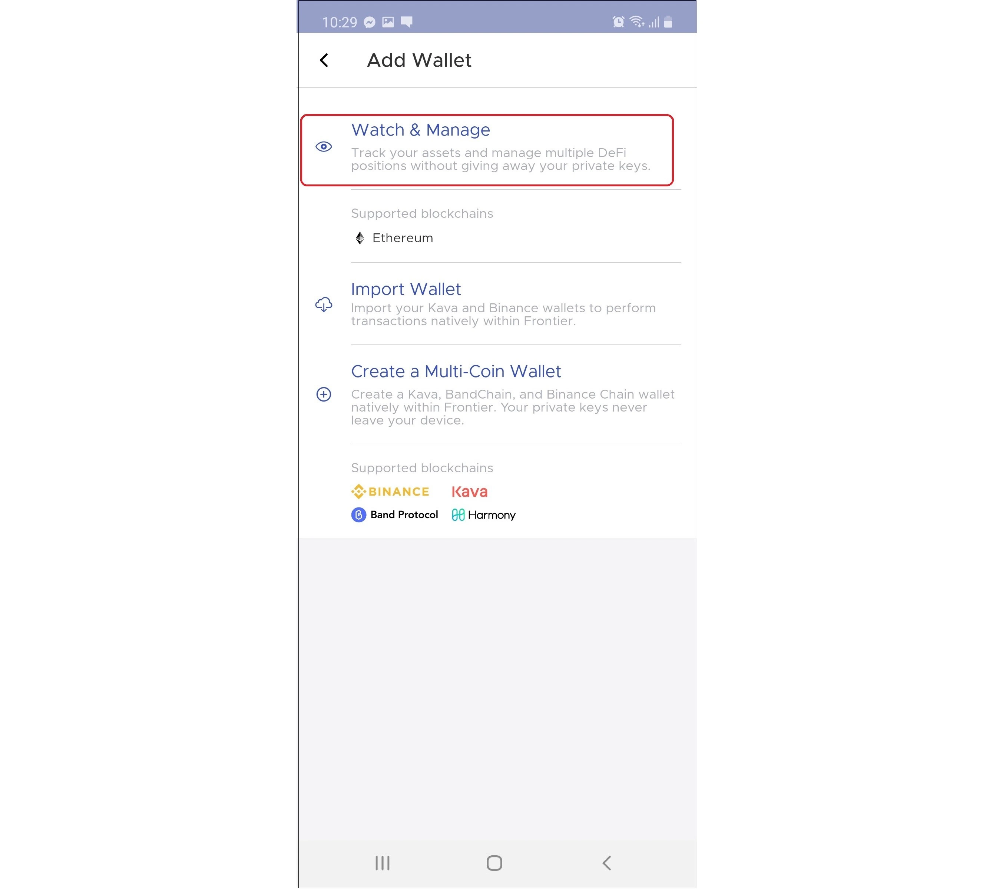Screen dimensions: 986x889
Task: Expand supported blockchains for Multi-Coin Wallet
Action: pyautogui.click(x=422, y=468)
